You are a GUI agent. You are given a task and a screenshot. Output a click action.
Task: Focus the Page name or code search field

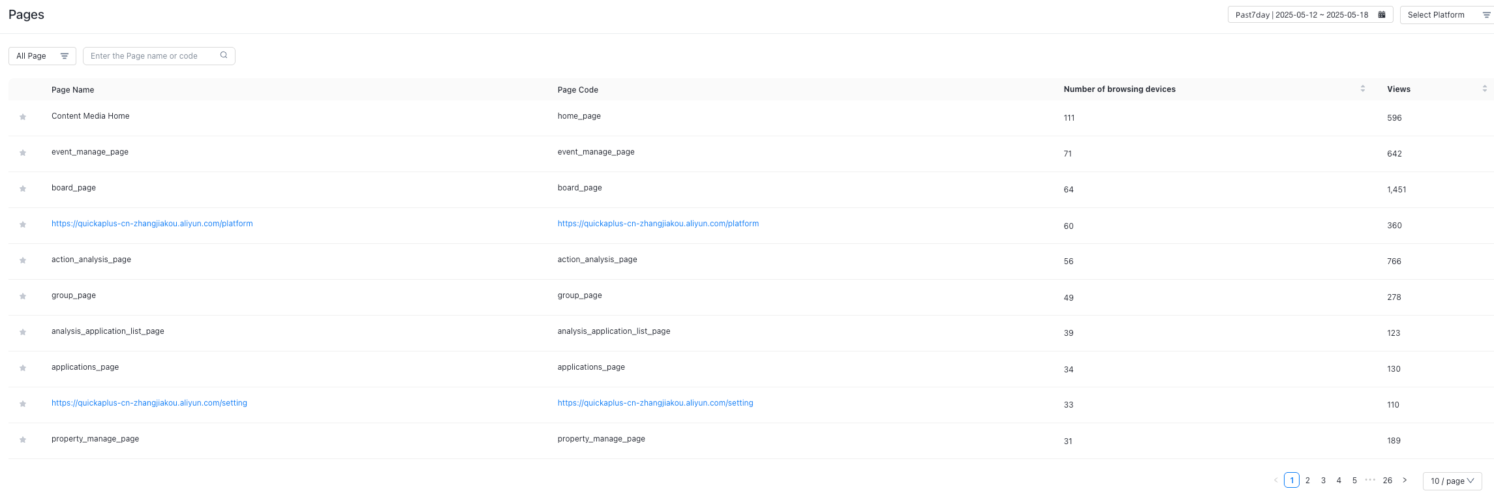tap(159, 56)
